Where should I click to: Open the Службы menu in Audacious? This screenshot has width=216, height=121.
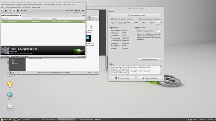click(x=28, y=7)
